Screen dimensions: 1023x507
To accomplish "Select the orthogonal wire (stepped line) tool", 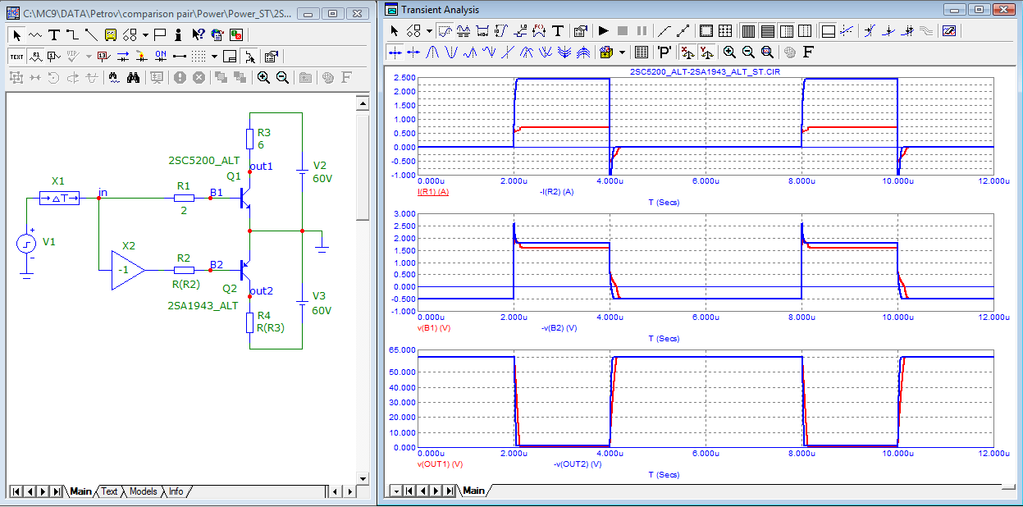I will [73, 35].
